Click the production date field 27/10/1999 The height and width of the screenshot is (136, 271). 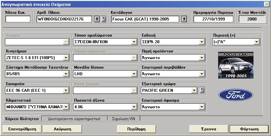click(213, 19)
